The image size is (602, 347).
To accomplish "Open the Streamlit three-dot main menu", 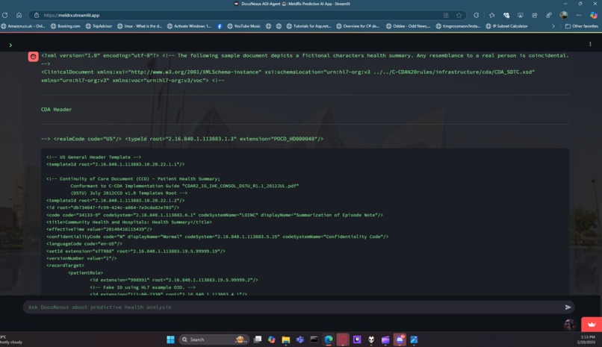I will point(590,44).
